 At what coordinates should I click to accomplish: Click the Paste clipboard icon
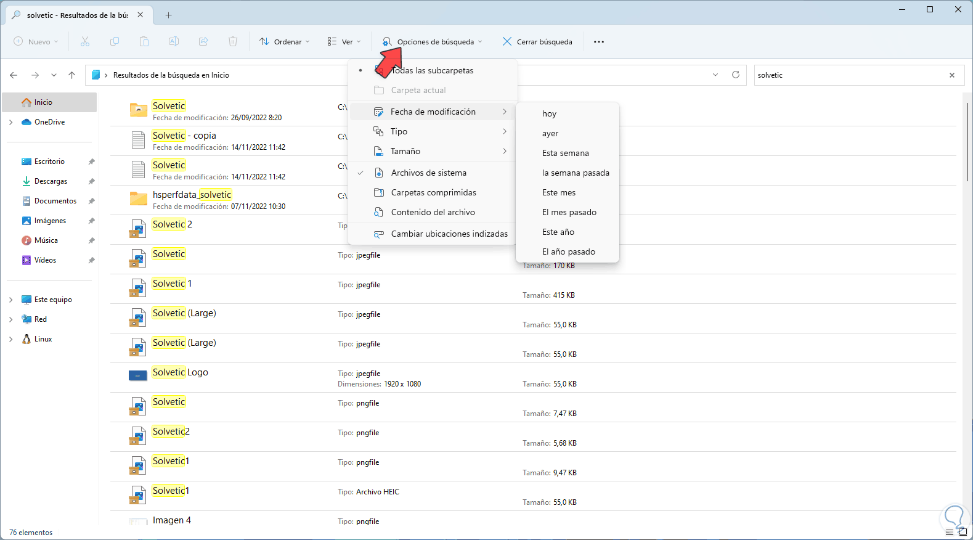coord(144,41)
